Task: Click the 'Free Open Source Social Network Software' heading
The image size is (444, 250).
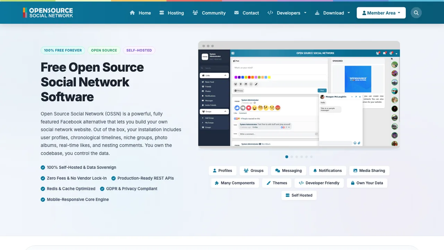Action: click(92, 82)
